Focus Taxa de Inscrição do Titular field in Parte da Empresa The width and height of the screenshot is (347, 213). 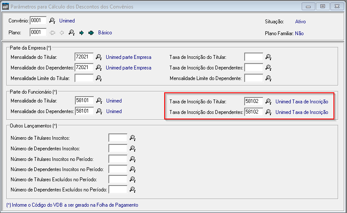(x=253, y=57)
